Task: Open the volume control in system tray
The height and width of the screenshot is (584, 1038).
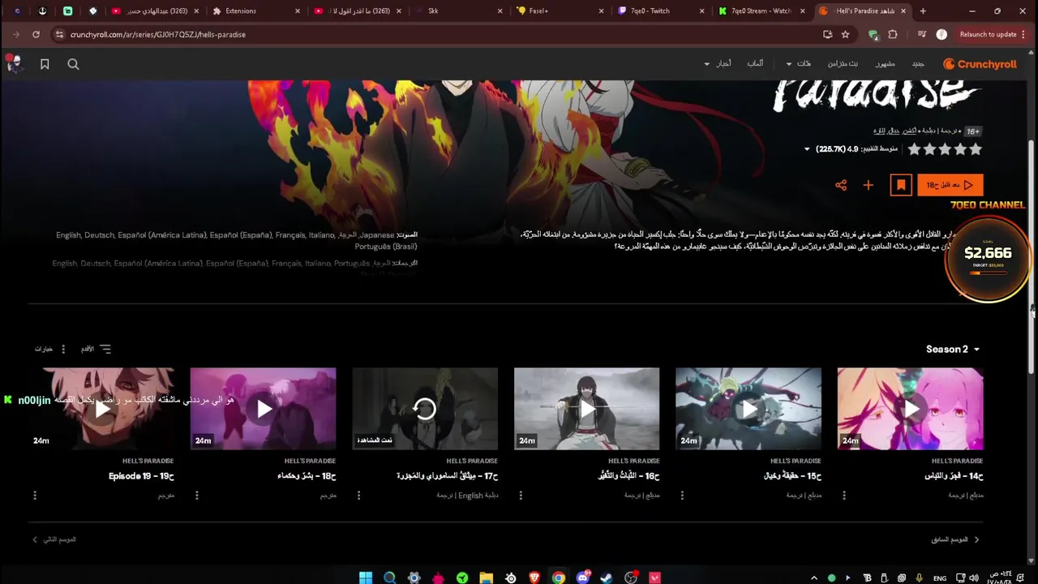Action: click(974, 578)
